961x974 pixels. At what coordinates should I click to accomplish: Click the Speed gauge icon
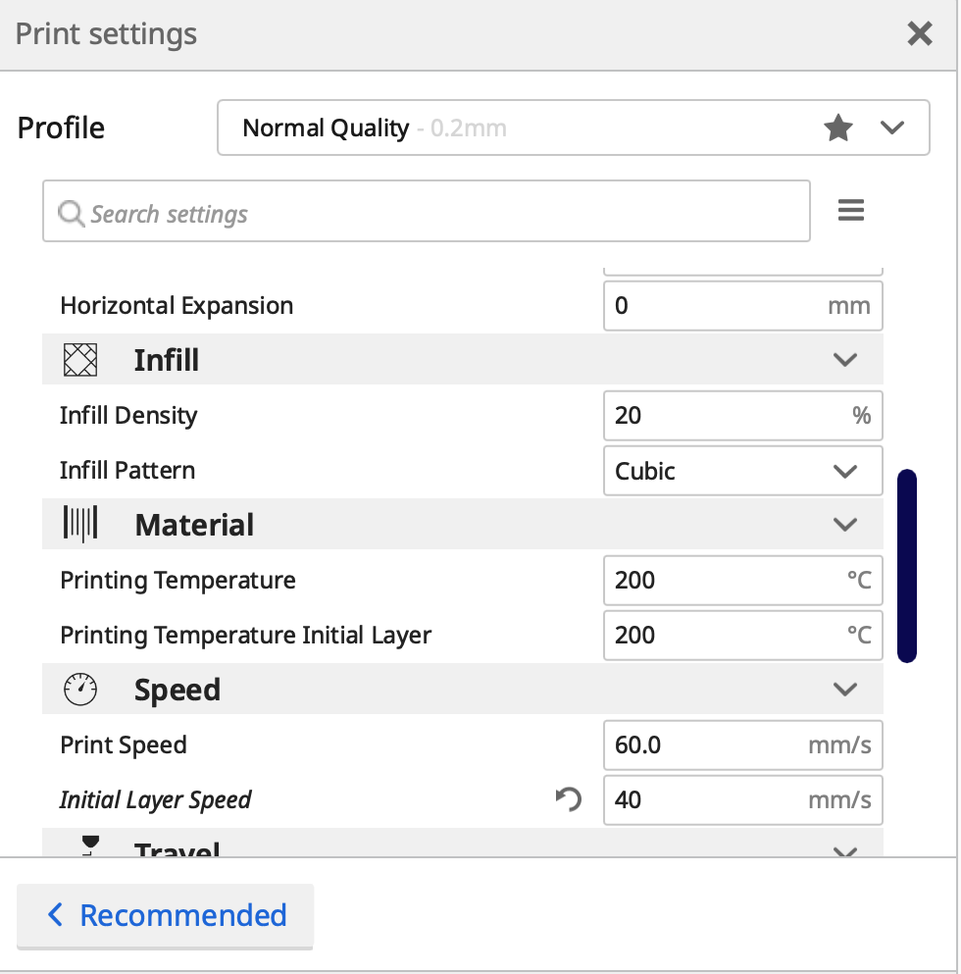80,689
